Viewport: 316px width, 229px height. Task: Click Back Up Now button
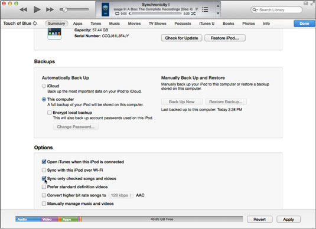coord(182,102)
